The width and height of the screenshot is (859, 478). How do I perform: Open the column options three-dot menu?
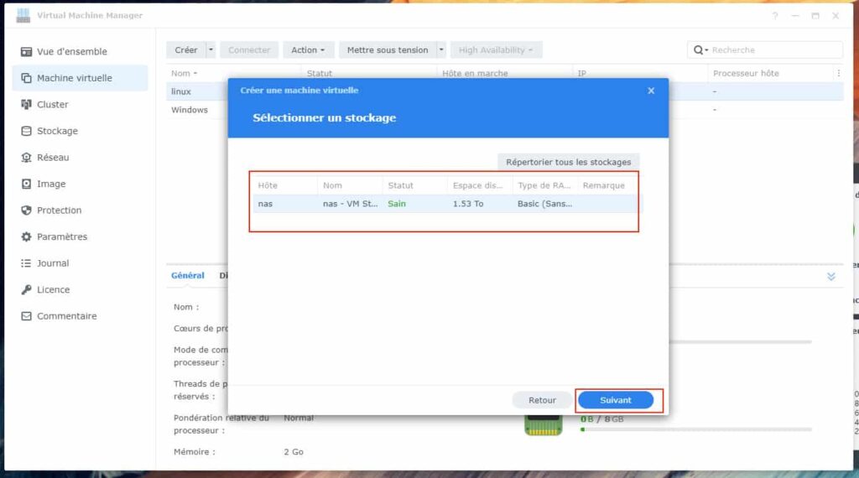pos(838,73)
